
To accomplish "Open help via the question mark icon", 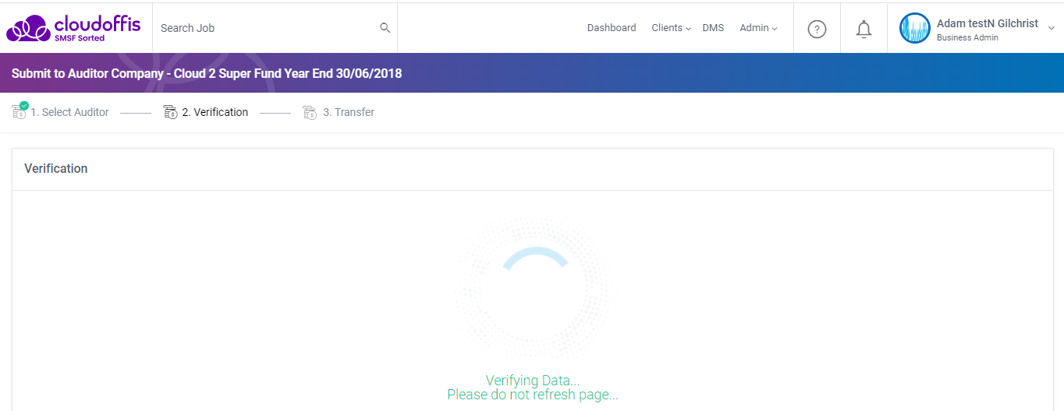I will 817,30.
